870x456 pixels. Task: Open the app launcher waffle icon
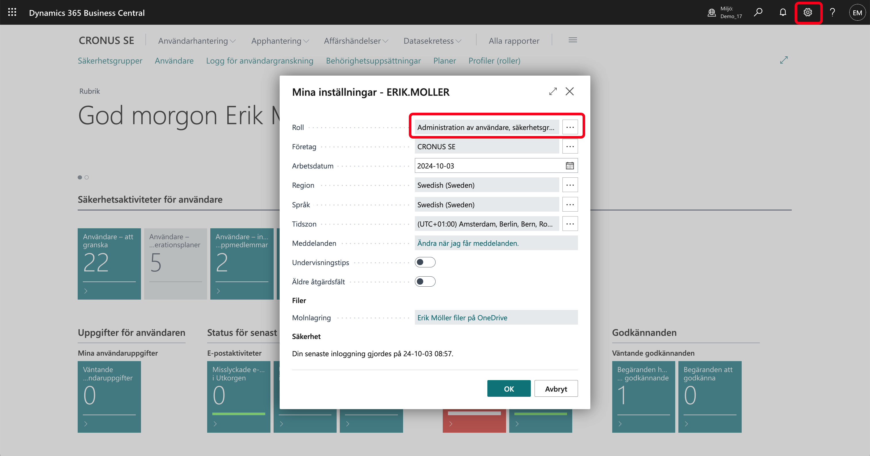[x=12, y=12]
